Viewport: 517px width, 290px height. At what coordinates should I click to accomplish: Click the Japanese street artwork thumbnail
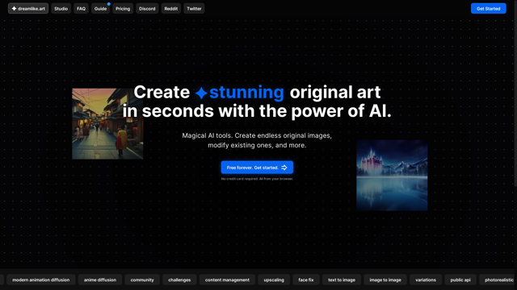107,123
